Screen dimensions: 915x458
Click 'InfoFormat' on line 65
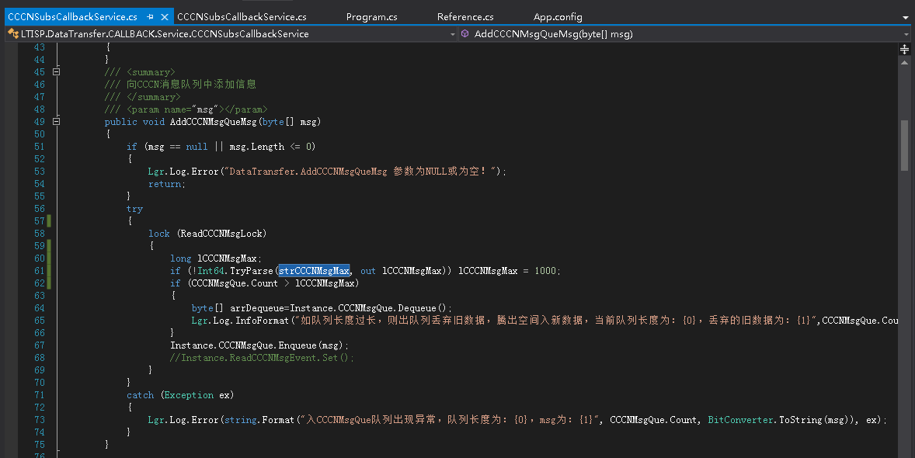[x=262, y=321]
